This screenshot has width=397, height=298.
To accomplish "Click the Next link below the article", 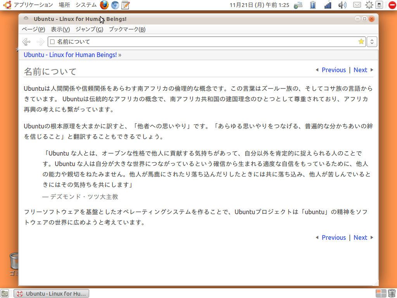I will point(360,237).
